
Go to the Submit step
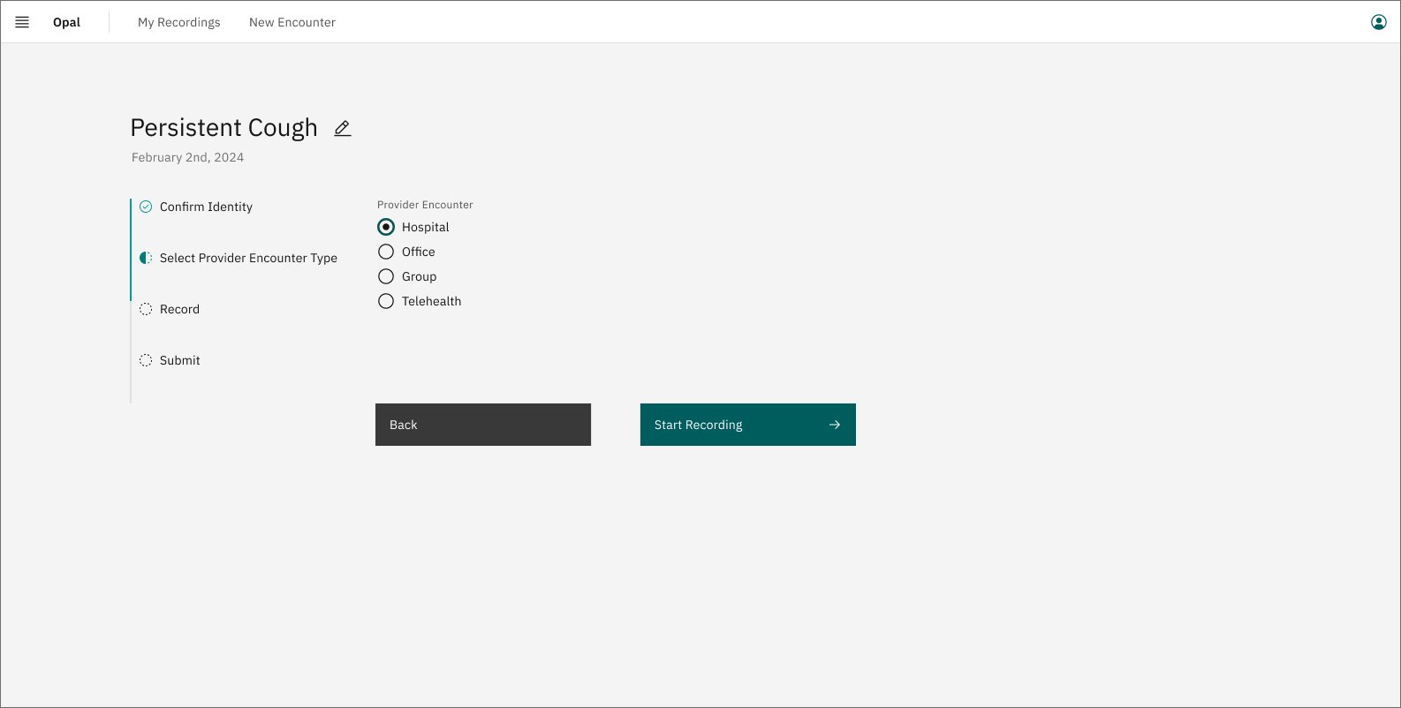coord(180,360)
